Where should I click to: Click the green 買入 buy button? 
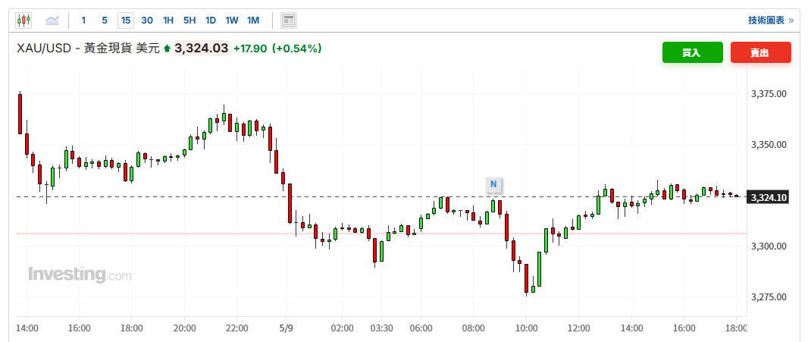693,52
